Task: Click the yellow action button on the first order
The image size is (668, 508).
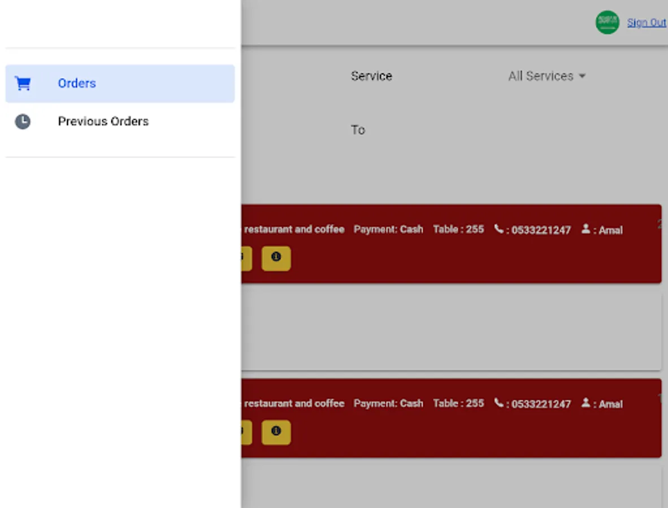Action: coord(244,259)
